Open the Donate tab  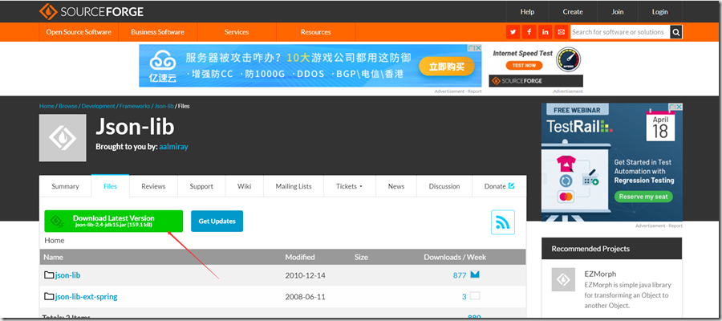coord(499,186)
